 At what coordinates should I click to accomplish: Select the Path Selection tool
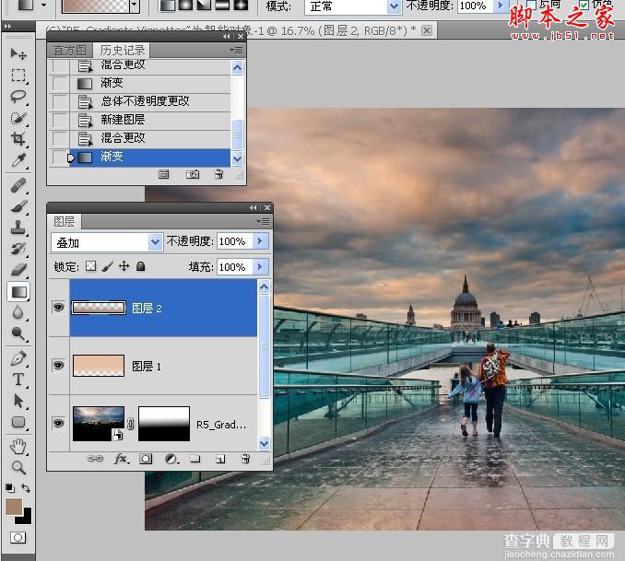pos(18,401)
